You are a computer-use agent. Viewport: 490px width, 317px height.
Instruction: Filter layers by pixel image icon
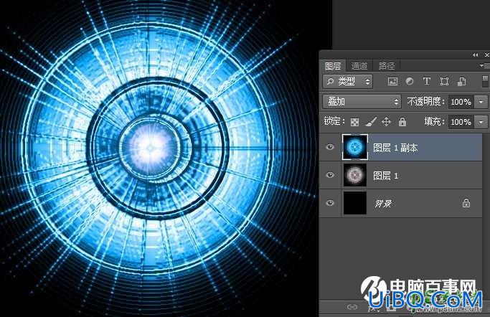[392, 82]
